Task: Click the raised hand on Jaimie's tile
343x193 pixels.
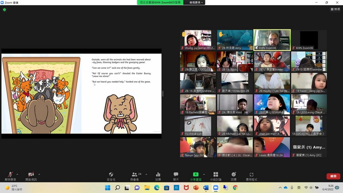Action: 184,34
